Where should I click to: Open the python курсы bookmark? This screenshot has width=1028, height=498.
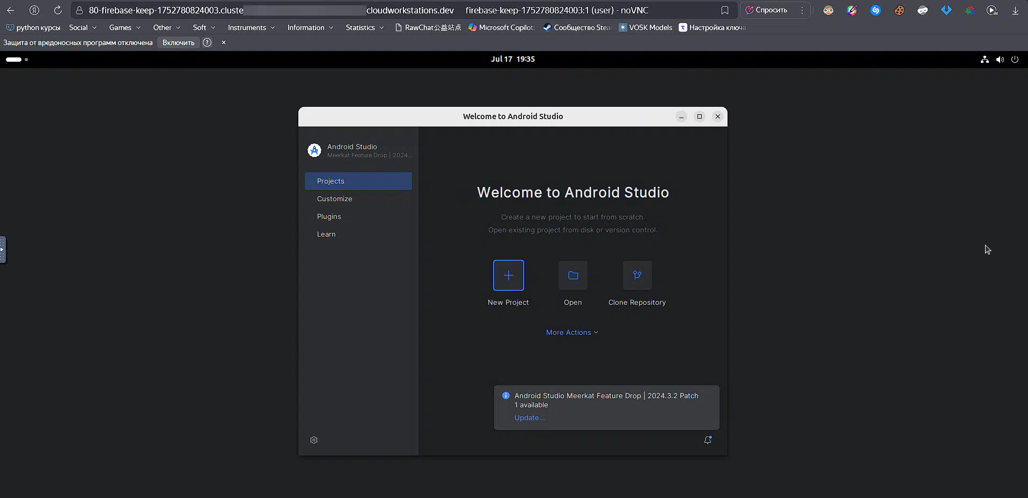pyautogui.click(x=33, y=27)
